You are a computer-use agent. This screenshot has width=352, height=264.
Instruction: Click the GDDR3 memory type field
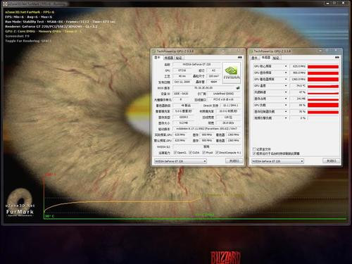click(x=184, y=117)
